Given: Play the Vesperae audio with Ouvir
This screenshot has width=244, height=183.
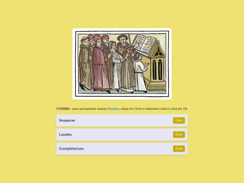Looking at the screenshot, I should [179, 121].
